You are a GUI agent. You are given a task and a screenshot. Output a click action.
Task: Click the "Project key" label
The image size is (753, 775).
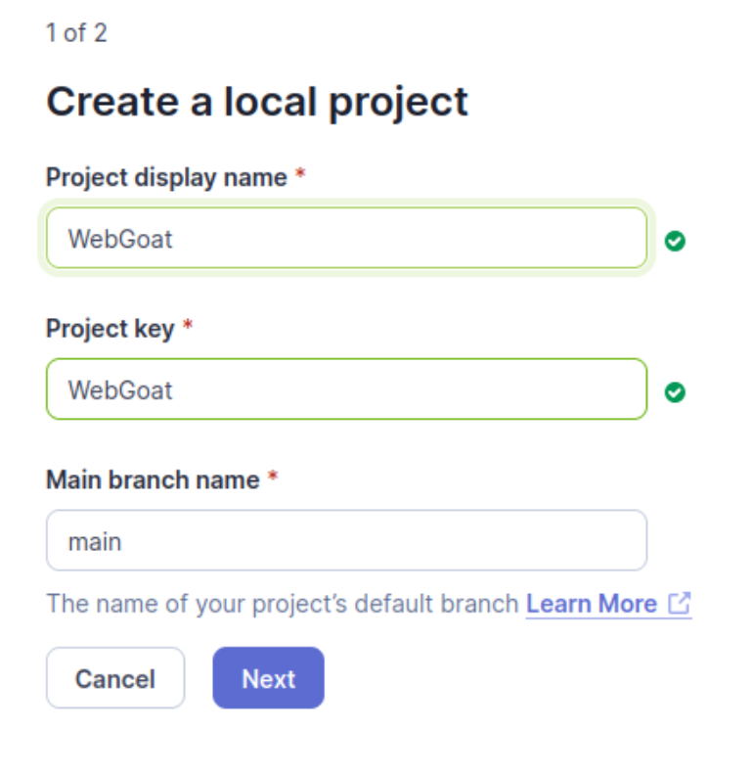[111, 329]
